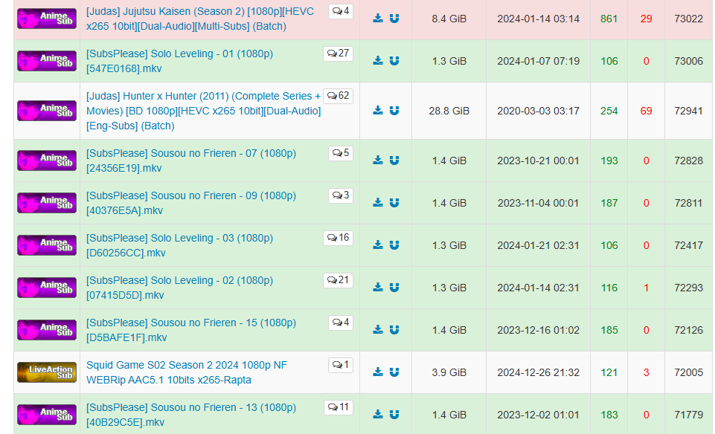Viewport: 715px width, 434px height.
Task: Open magnet link for Squid Game S02
Action: coord(394,372)
